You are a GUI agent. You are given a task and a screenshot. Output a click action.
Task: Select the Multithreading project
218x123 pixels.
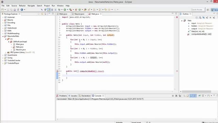click(x=13, y=33)
